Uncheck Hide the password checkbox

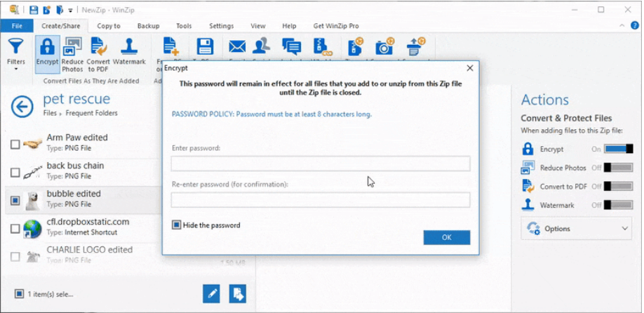[177, 225]
